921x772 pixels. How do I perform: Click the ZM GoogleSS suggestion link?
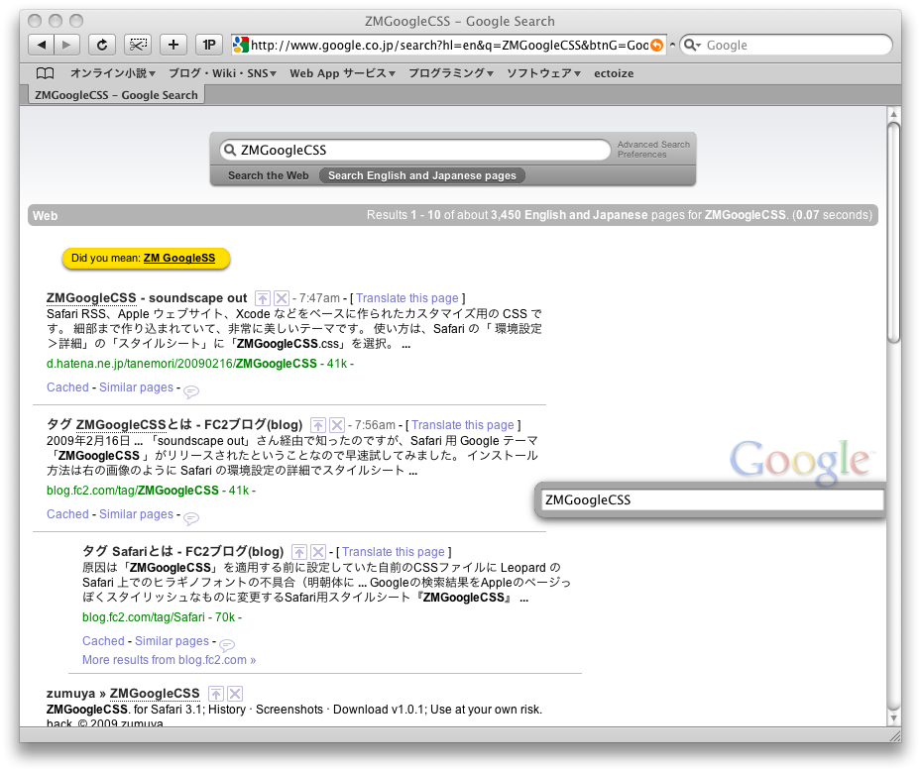pyautogui.click(x=179, y=258)
